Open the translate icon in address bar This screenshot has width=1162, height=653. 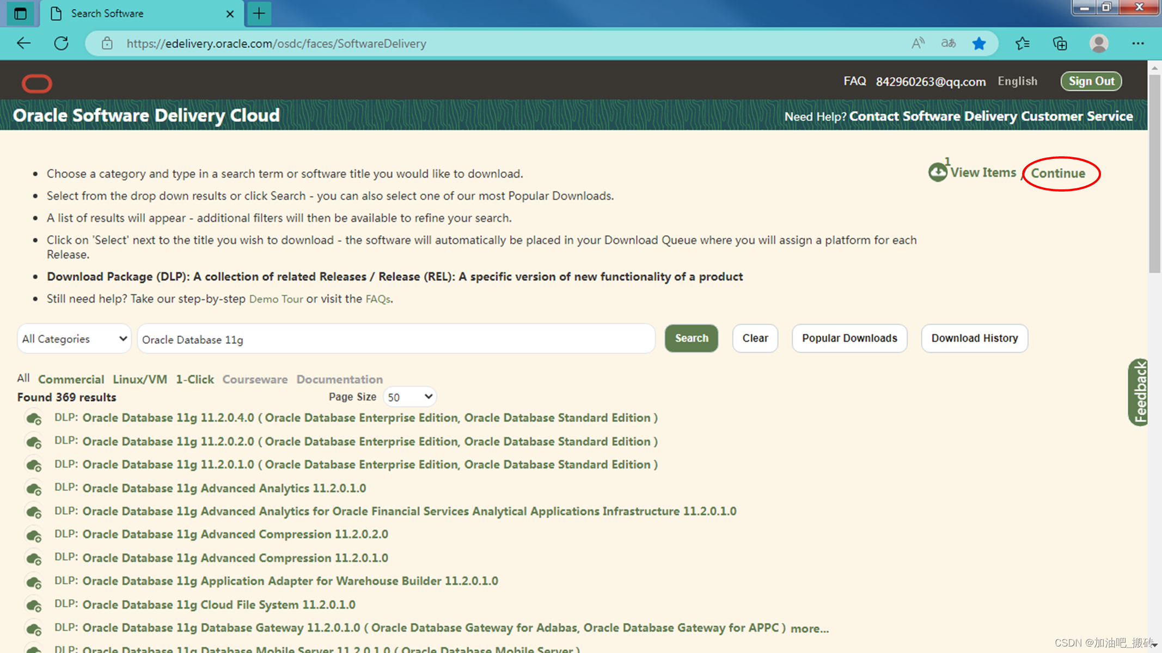[948, 43]
